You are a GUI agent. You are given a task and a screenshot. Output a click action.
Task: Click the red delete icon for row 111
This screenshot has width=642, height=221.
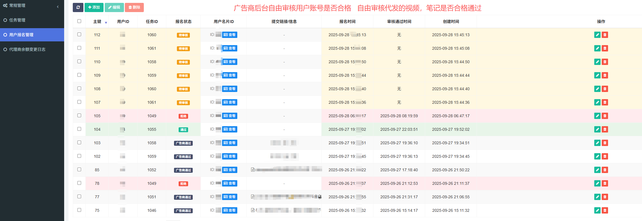[605, 48]
